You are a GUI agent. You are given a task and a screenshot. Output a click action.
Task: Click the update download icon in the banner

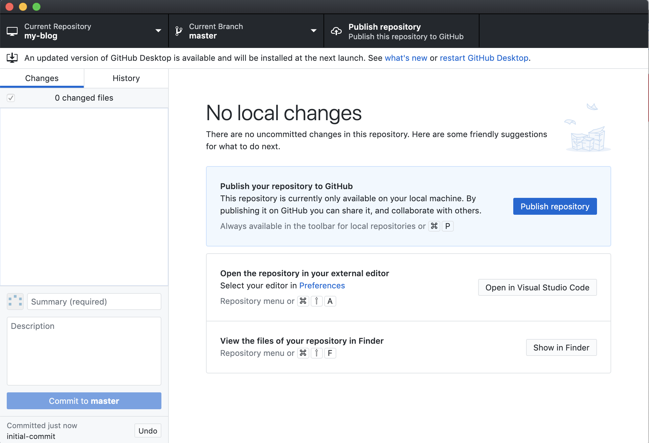(x=12, y=58)
